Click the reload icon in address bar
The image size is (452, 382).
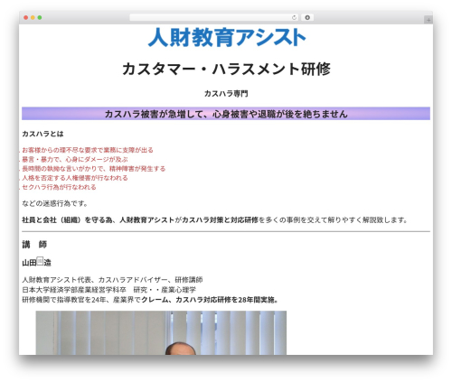pos(294,18)
